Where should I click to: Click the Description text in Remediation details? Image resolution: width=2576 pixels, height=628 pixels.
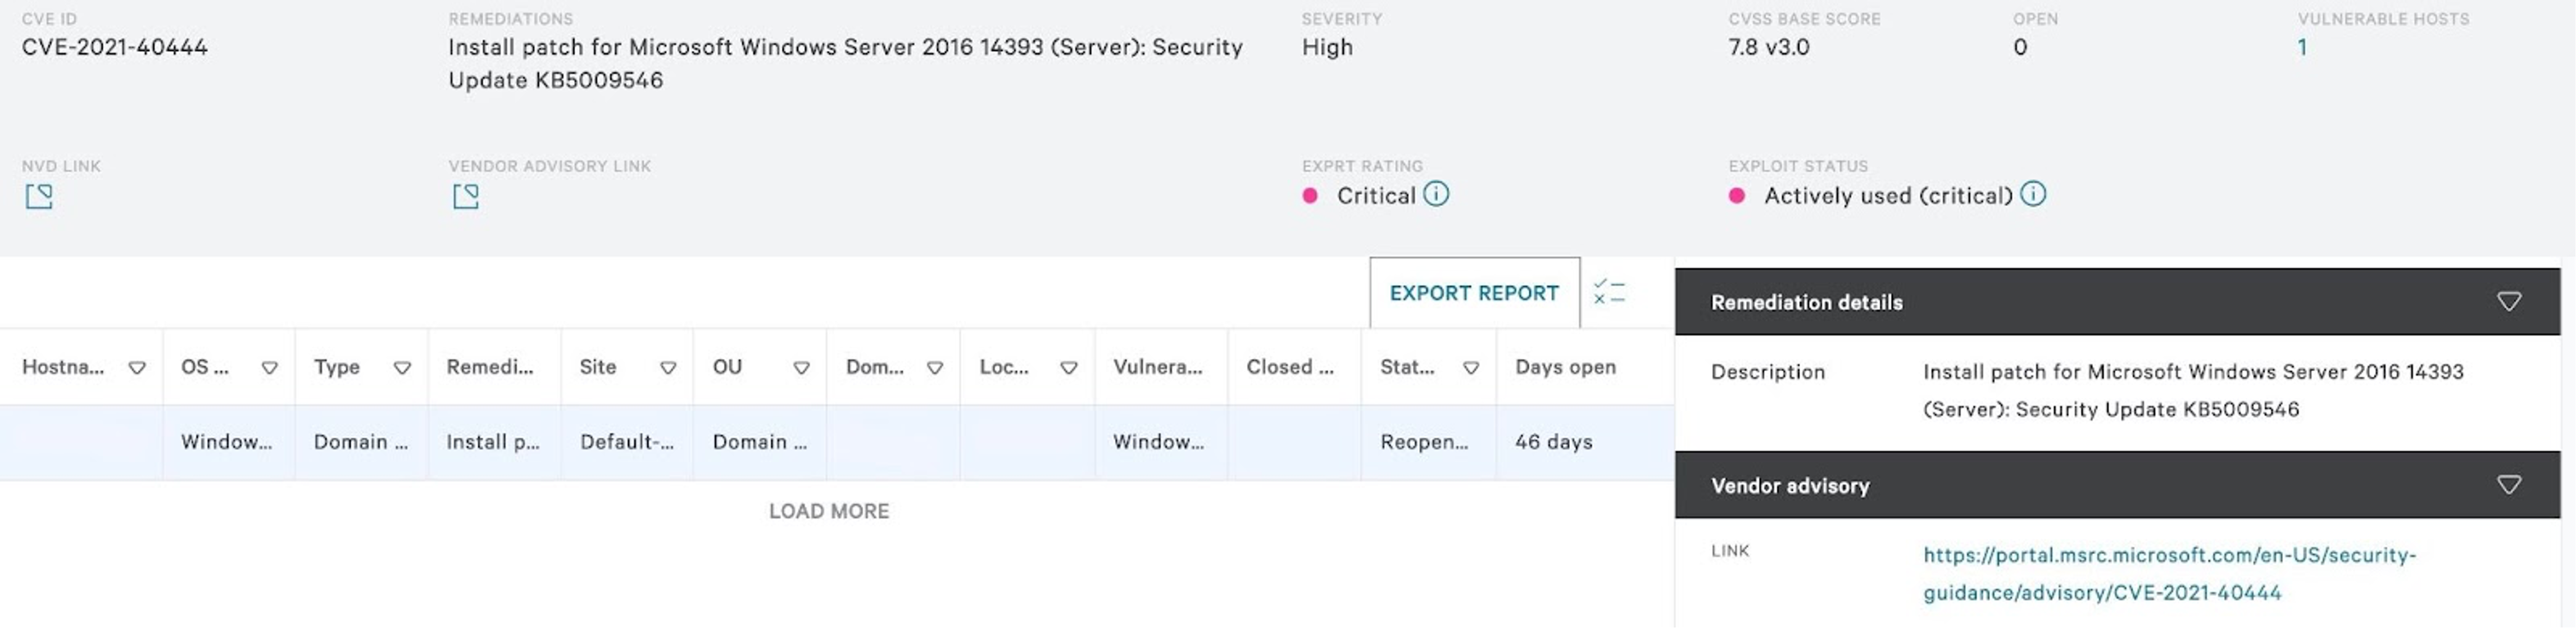2193,390
